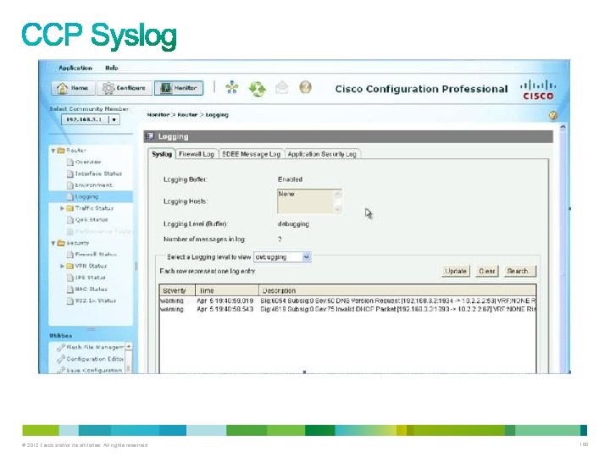Switch to the Syslog tab
Viewport: 610px width, 457px height.
pos(162,154)
